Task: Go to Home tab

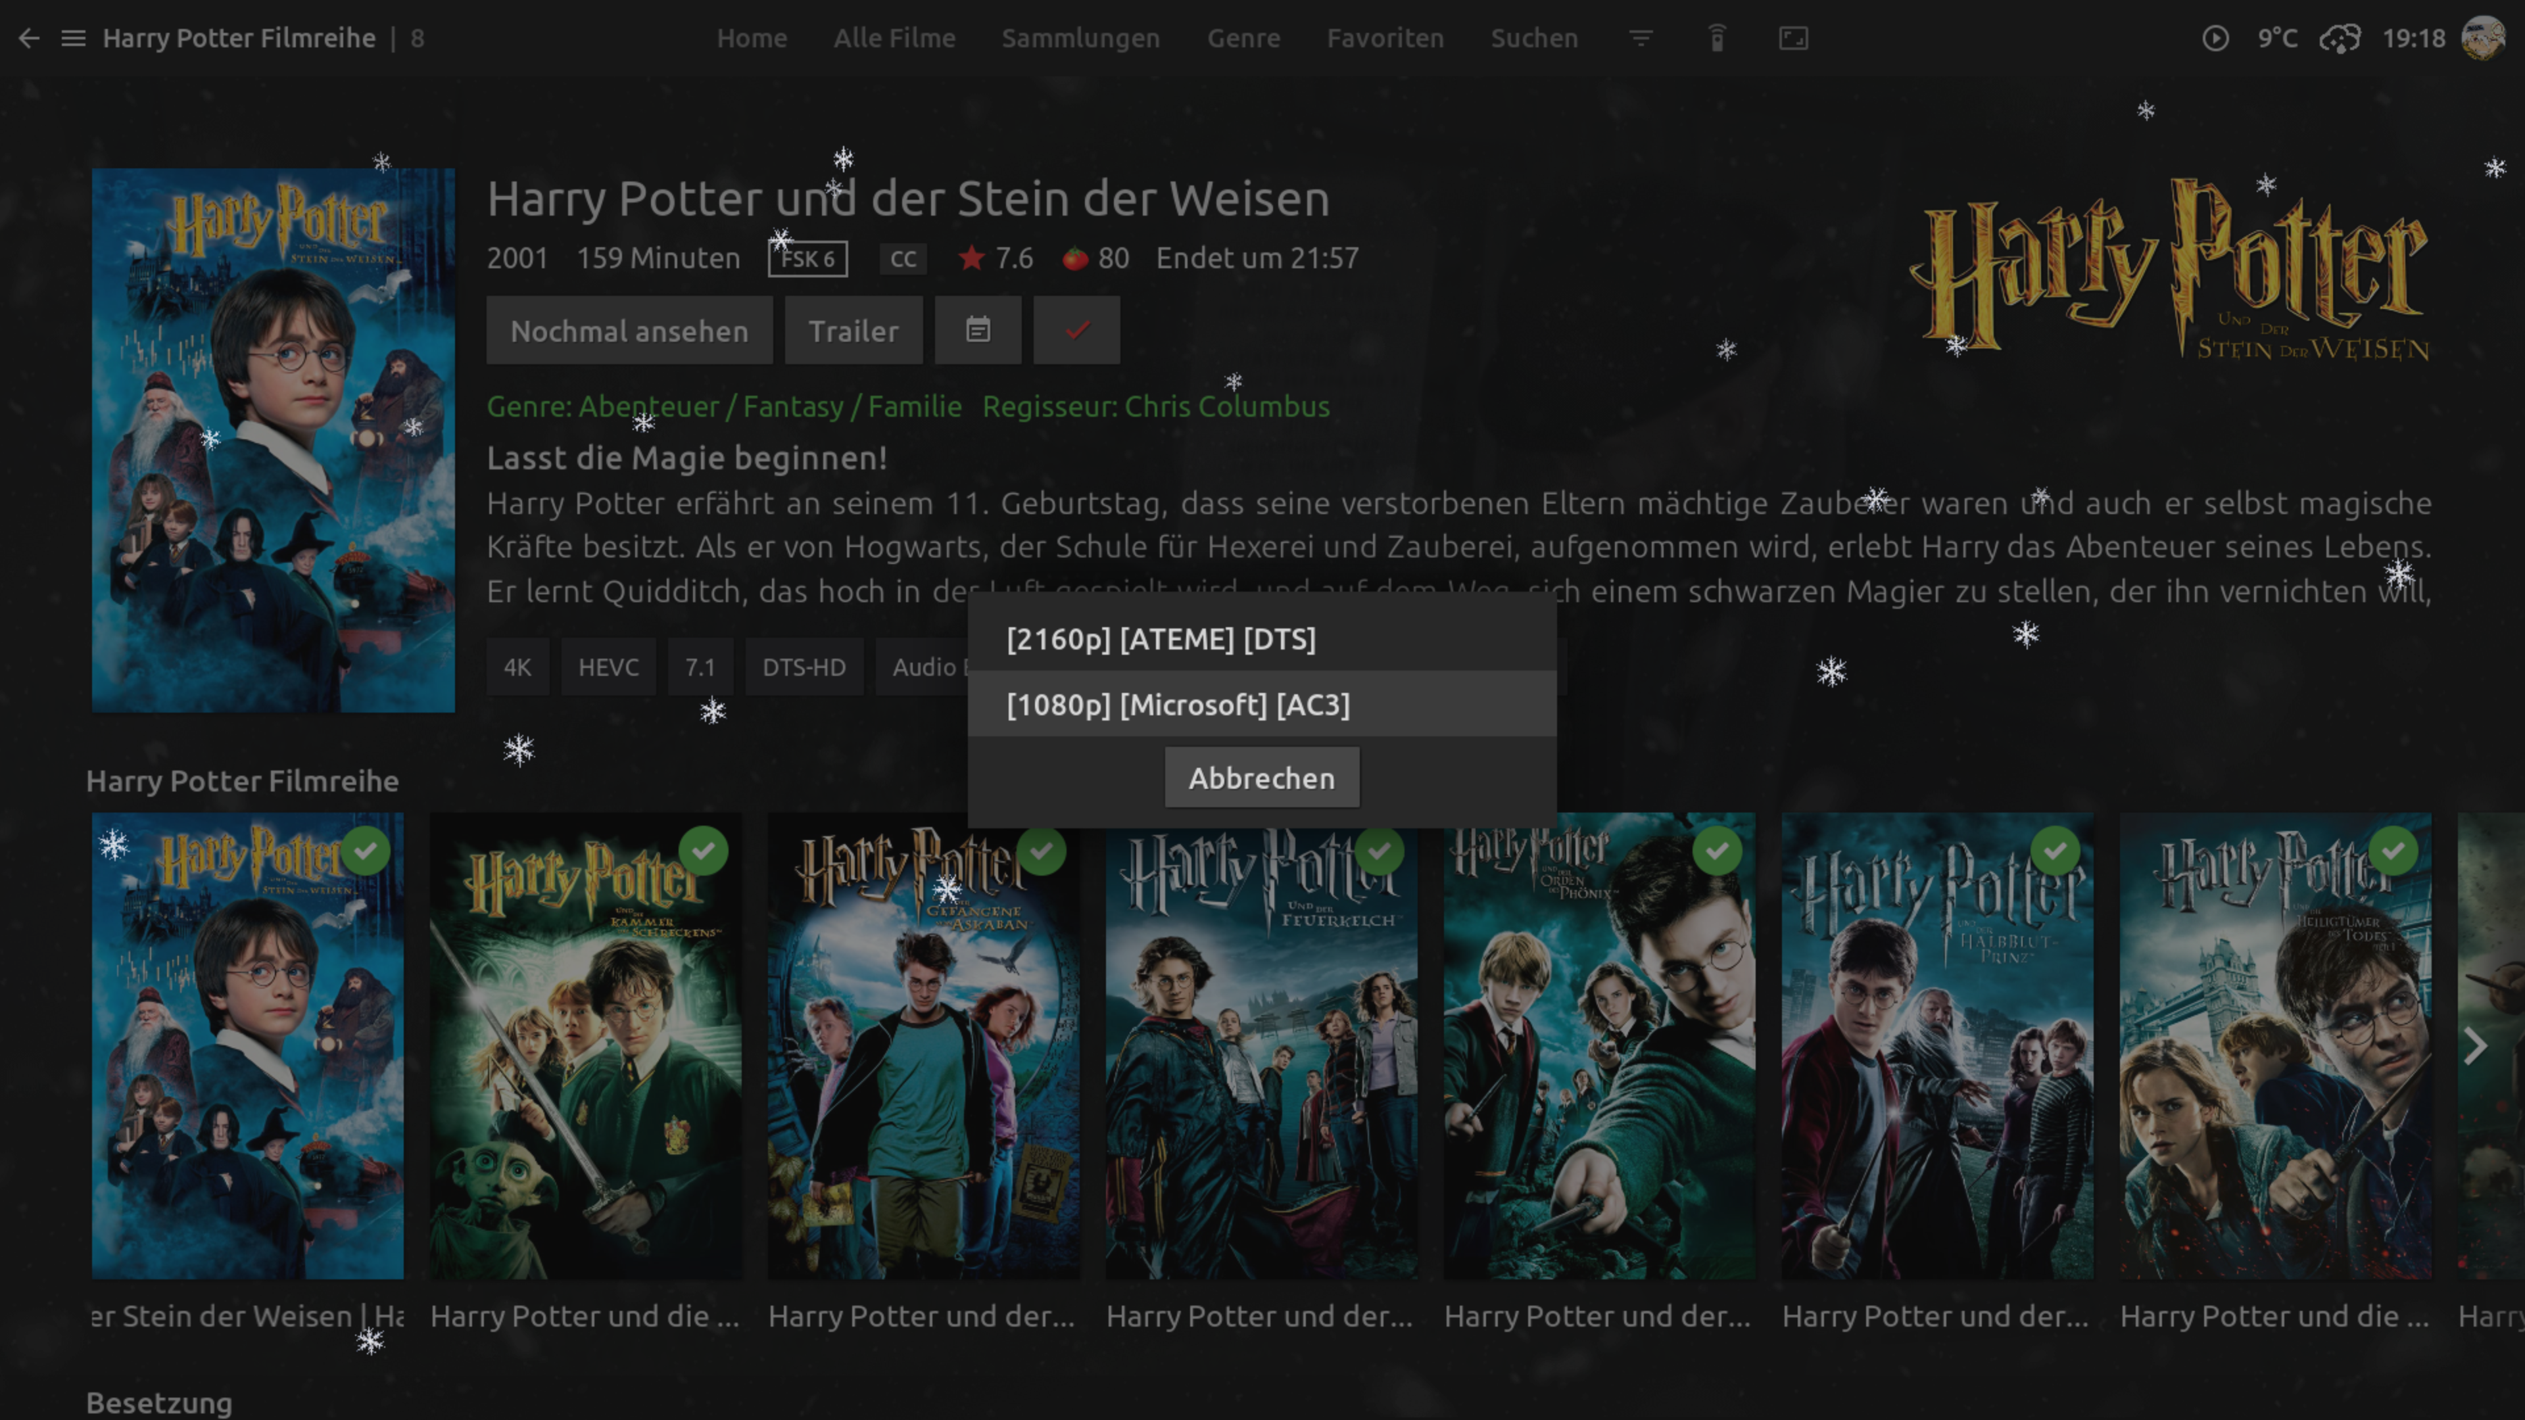Action: coord(752,38)
